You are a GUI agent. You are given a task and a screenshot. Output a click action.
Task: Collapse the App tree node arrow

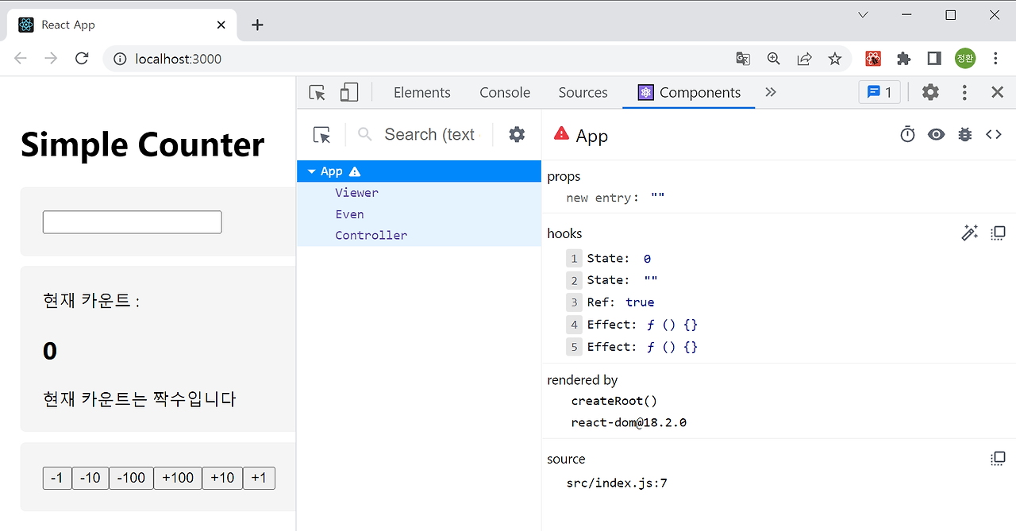(x=312, y=171)
